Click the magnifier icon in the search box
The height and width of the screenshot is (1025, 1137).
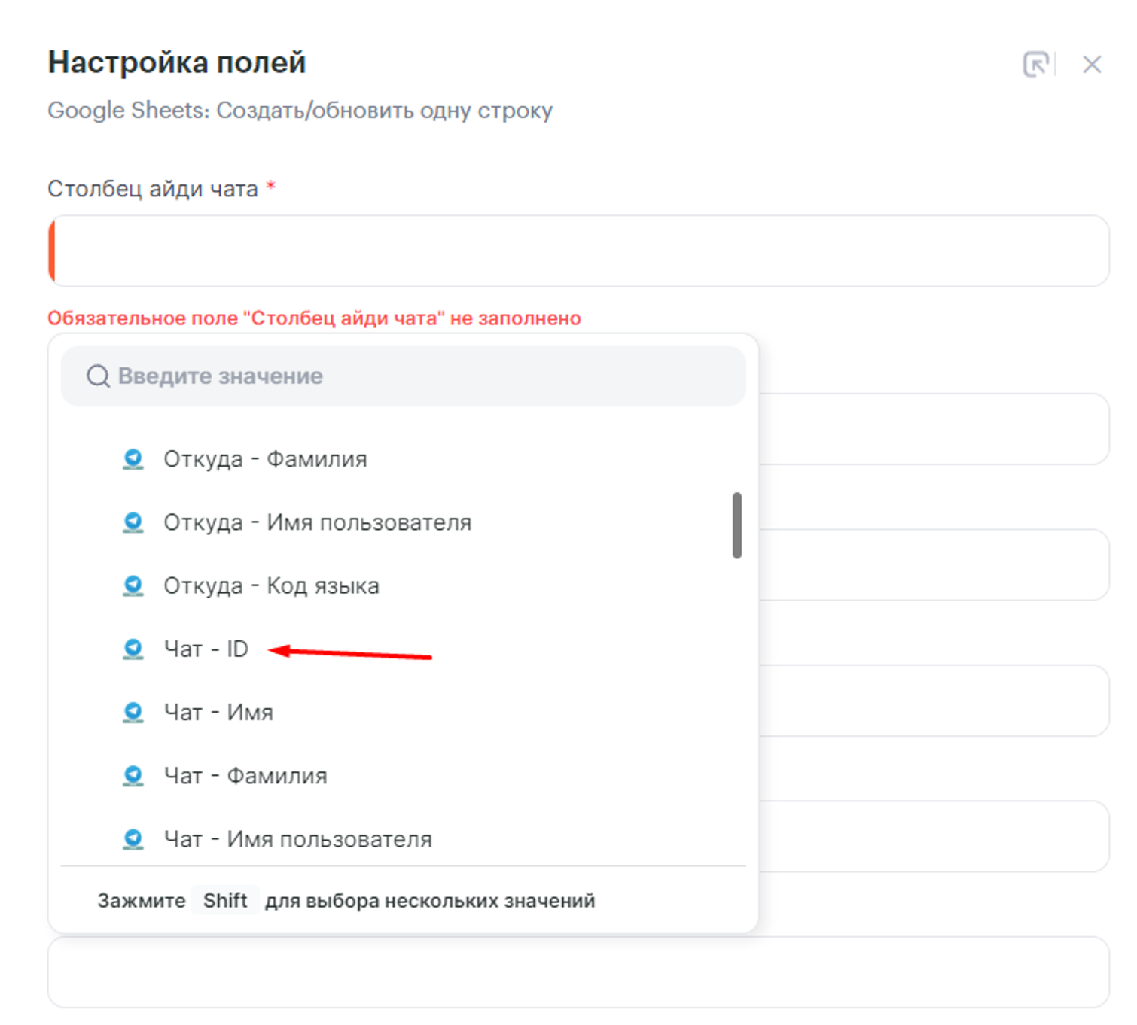pos(98,376)
